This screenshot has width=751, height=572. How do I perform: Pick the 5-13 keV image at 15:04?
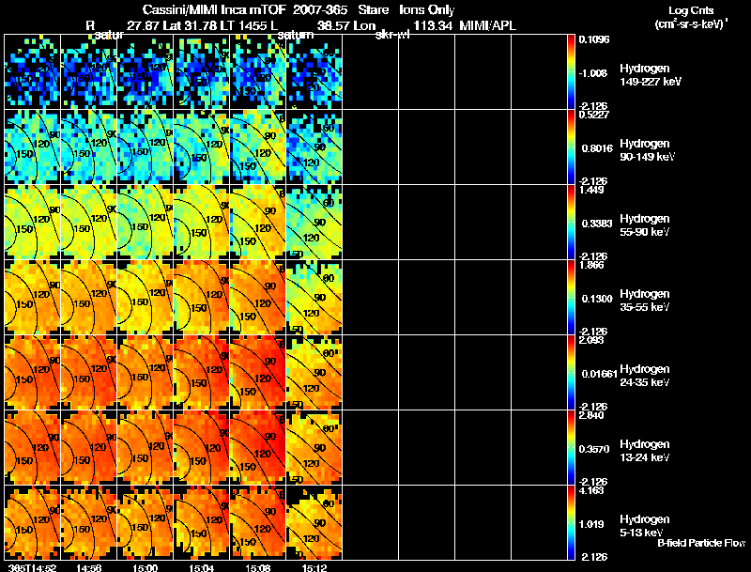click(202, 522)
